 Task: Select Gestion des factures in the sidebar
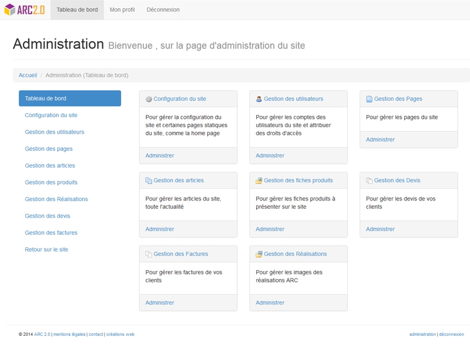point(51,233)
